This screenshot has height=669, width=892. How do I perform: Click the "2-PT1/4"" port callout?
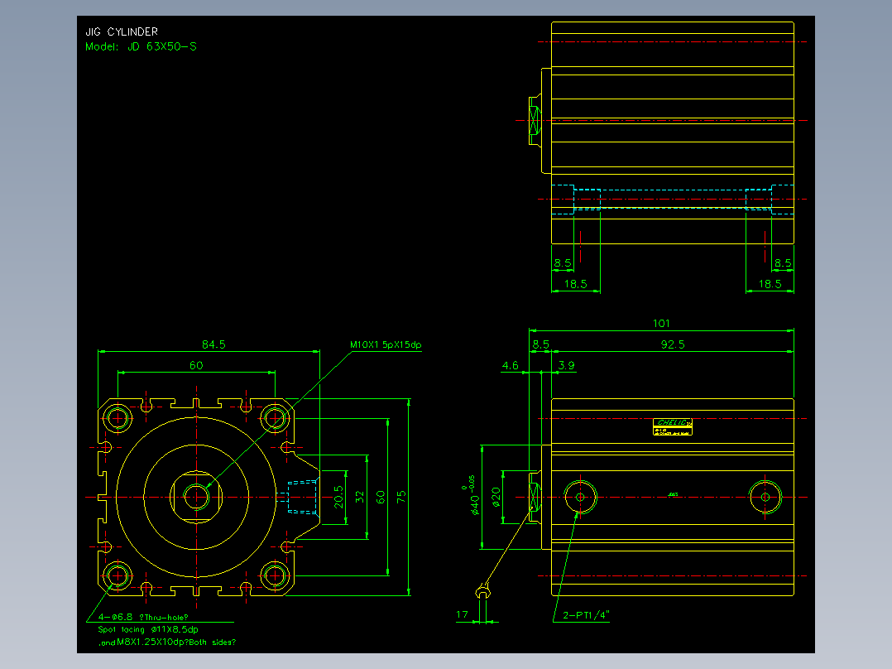586,615
